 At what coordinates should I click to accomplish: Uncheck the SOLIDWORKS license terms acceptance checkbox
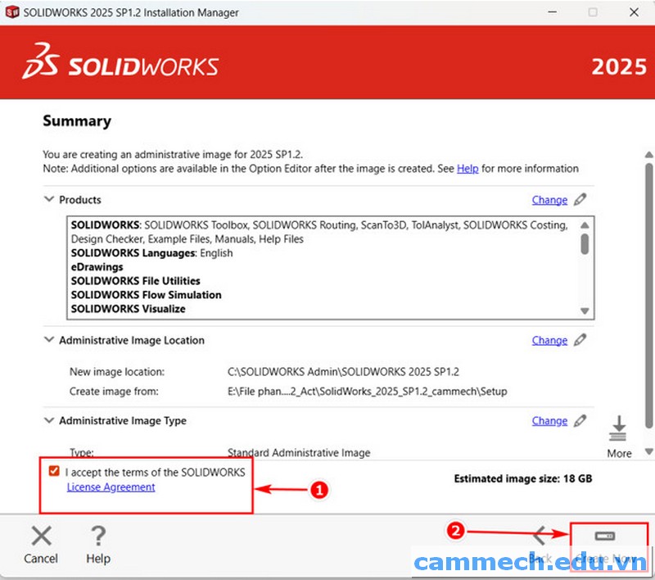53,471
